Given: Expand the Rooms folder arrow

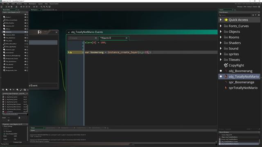Looking at the screenshot, I should [221, 37].
